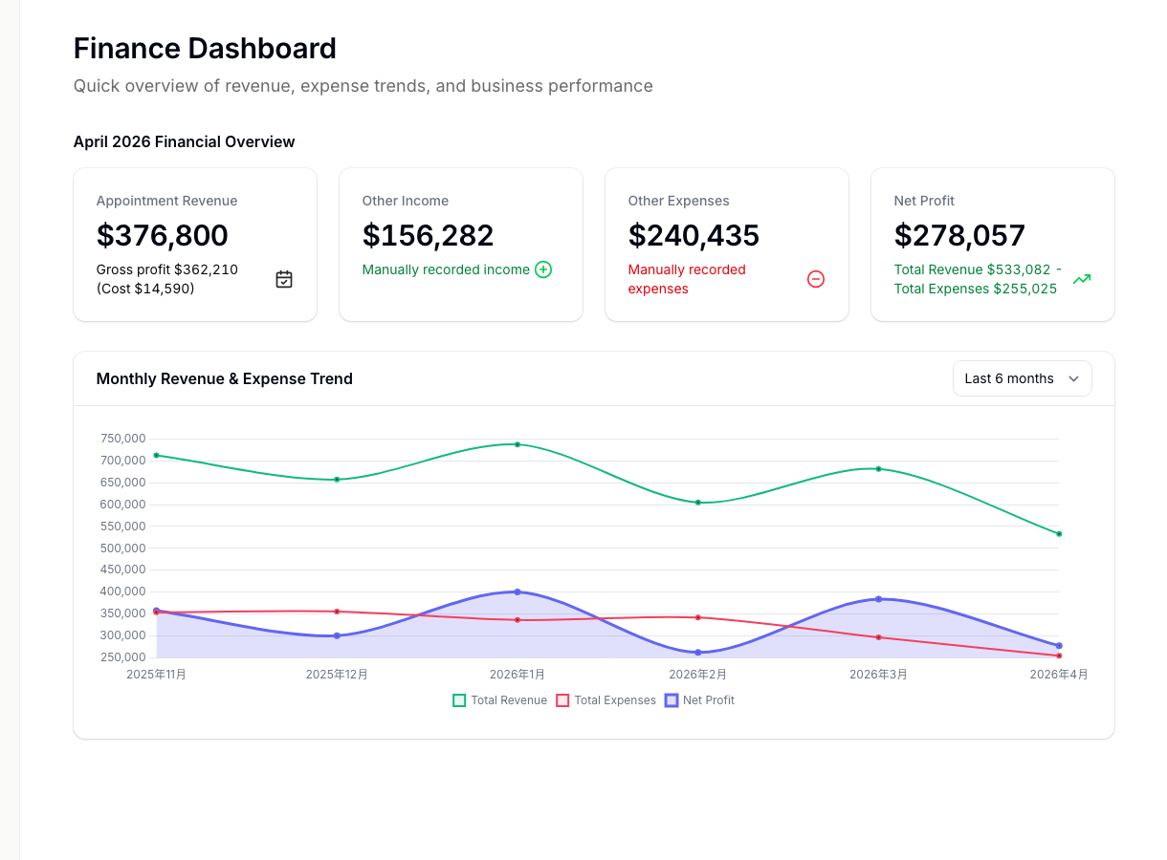Expand the time range selection menu
The height and width of the screenshot is (860, 1167).
(1022, 378)
